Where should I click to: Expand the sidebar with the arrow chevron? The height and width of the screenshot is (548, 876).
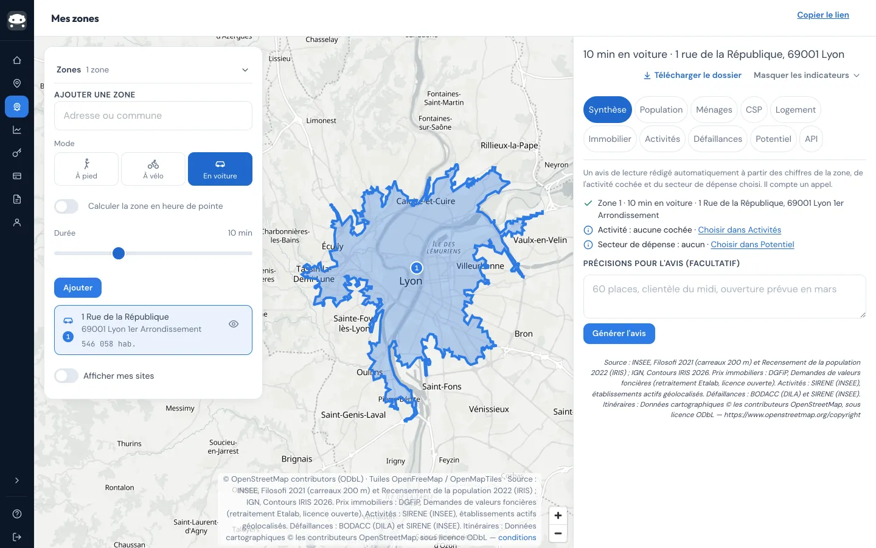[17, 480]
